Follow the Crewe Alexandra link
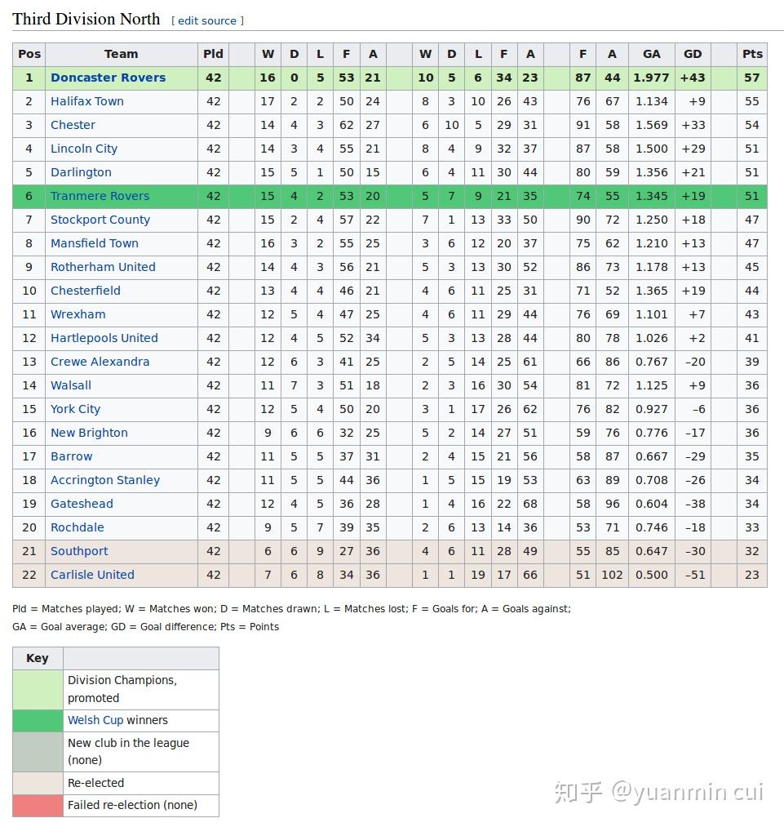The image size is (784, 827). tap(100, 362)
